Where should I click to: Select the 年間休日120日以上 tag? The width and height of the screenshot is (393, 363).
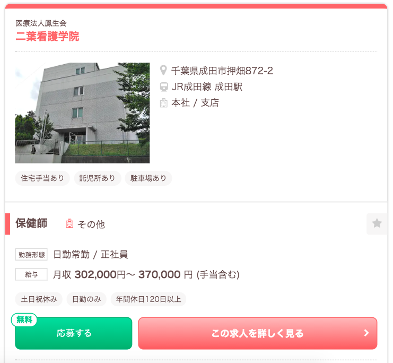pos(149,299)
